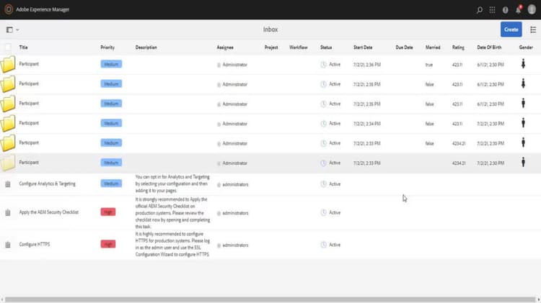Click gender icon in the Married true row
541x303 pixels.
[523, 64]
